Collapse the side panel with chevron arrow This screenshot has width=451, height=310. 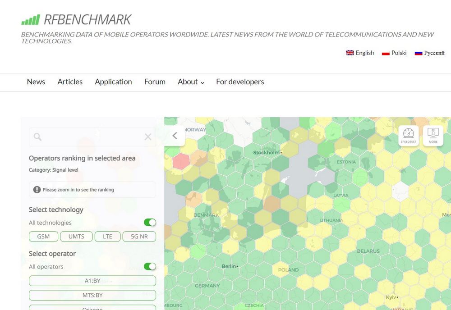[175, 136]
